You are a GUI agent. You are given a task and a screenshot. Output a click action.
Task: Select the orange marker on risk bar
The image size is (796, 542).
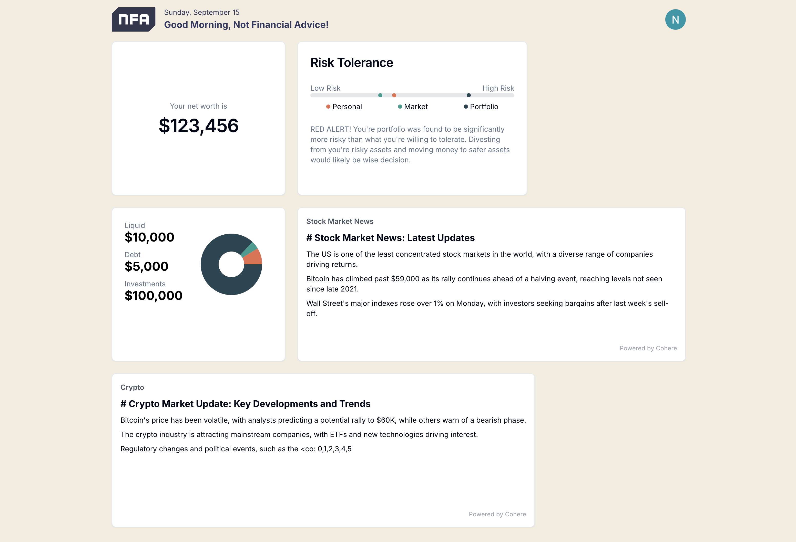(x=394, y=95)
